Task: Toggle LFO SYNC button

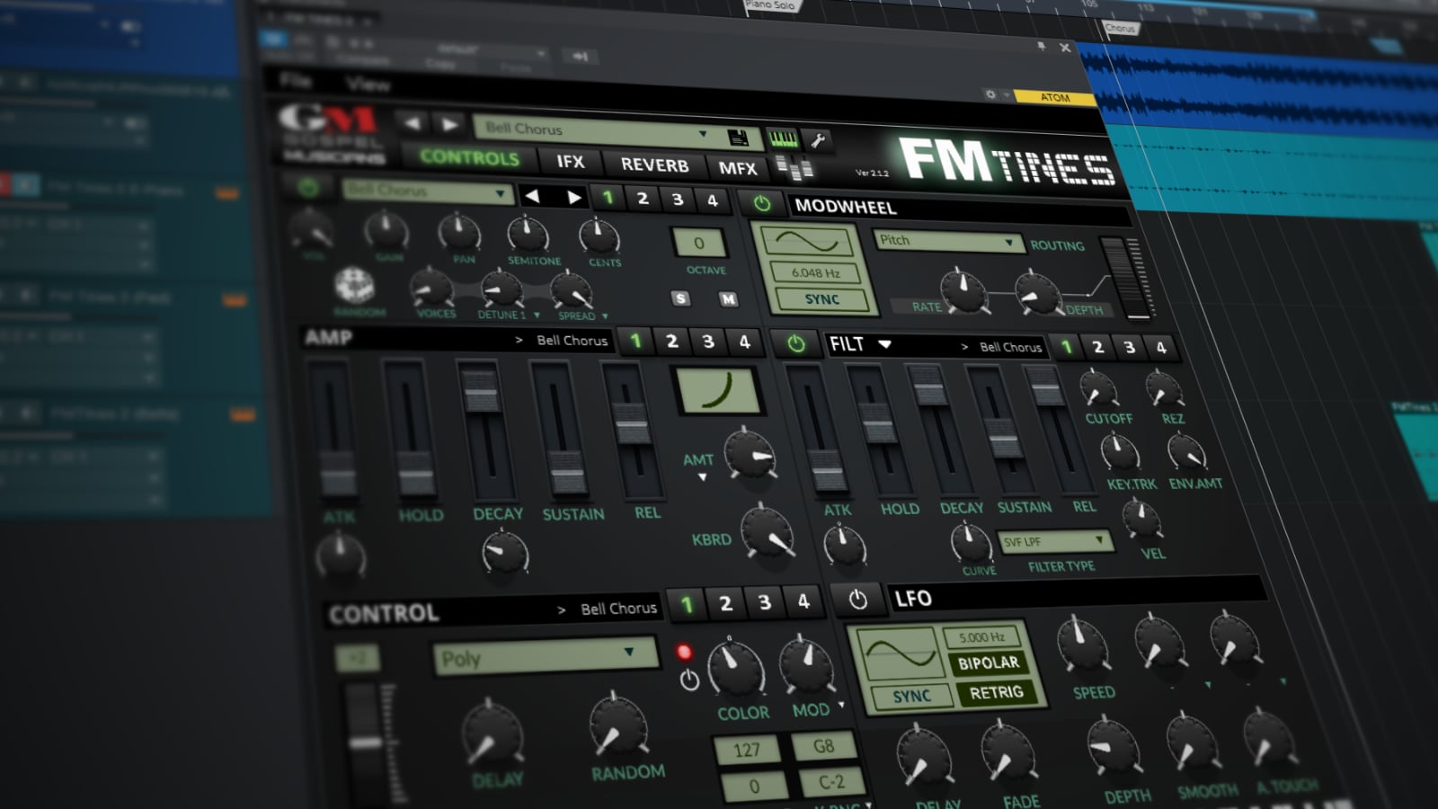Action: (x=911, y=696)
